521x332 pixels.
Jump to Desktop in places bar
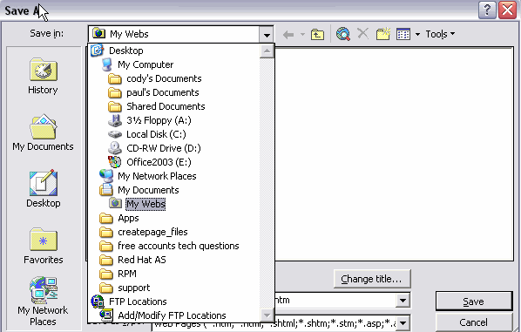(x=44, y=189)
